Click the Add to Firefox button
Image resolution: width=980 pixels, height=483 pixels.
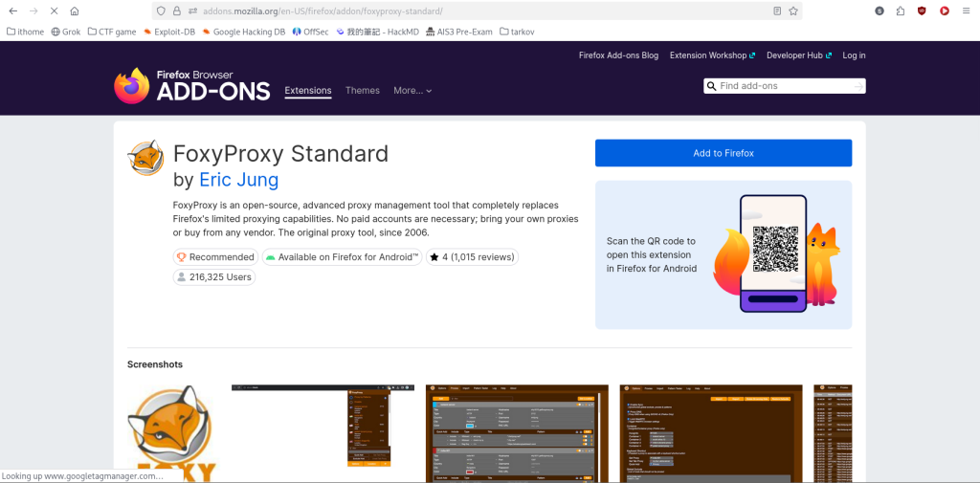click(724, 153)
